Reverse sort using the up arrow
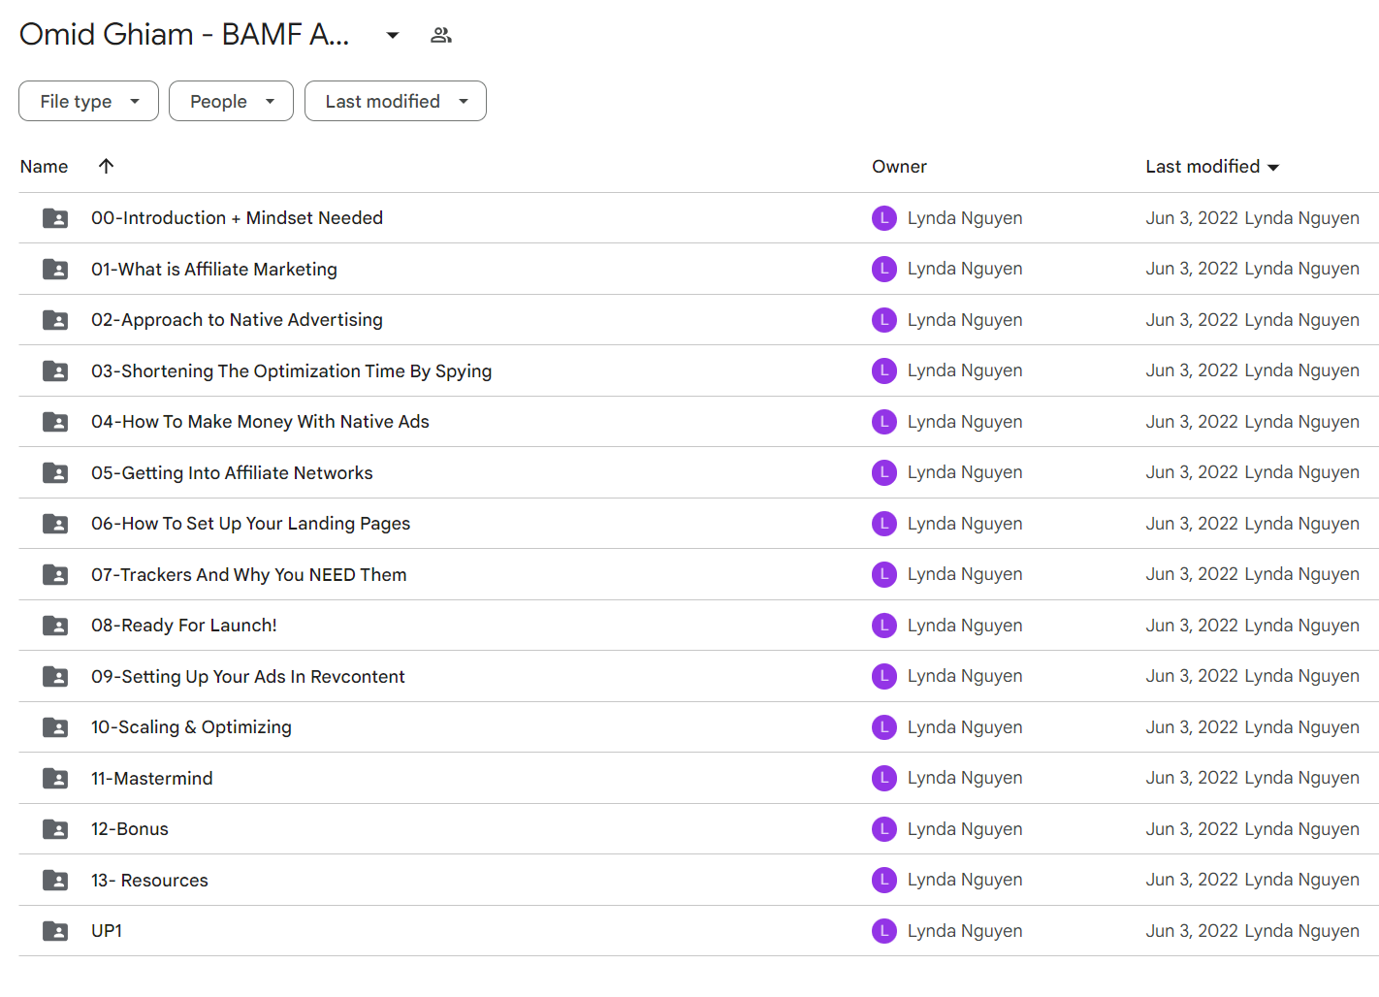Viewport: 1379px width, 997px height. click(107, 166)
